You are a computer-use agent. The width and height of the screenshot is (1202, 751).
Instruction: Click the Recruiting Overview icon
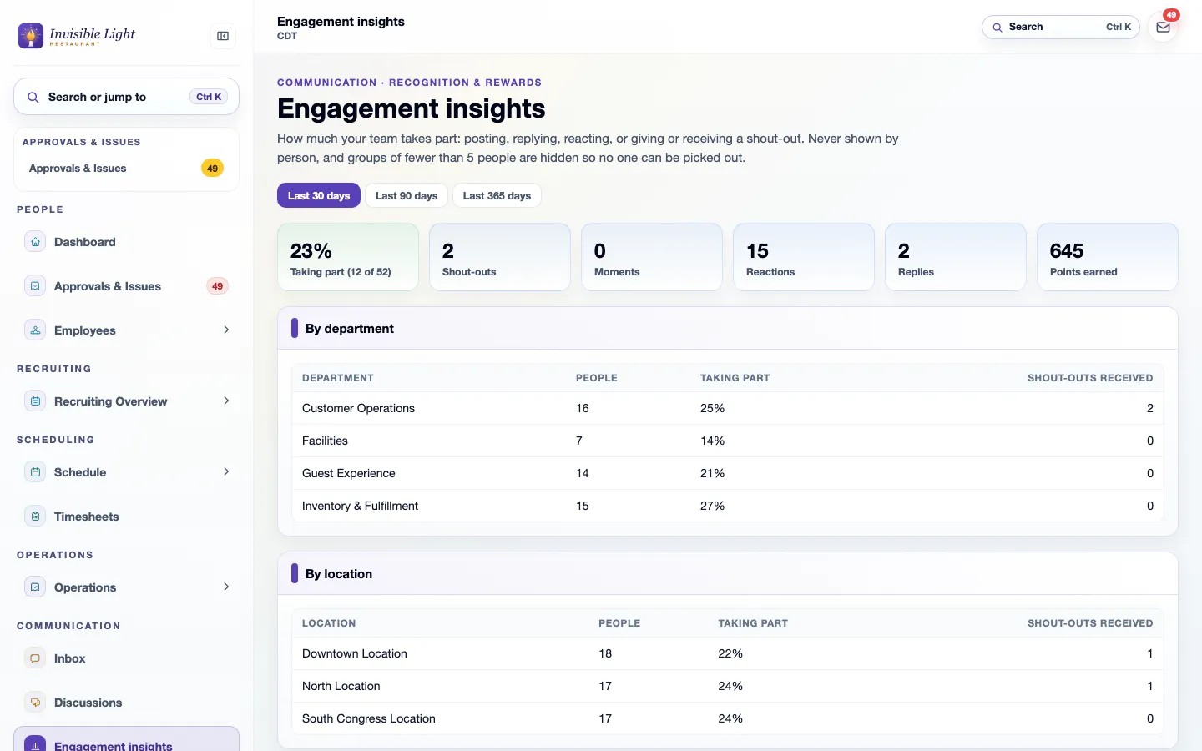35,401
